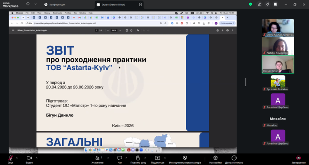Open Настройки settings gear
Screen dimensions: 309x165
[x=215, y=159]
